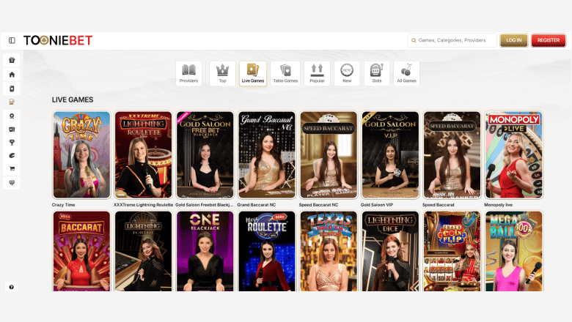This screenshot has height=322, width=572.
Task: Select the gold highlighted sidebar icon
Action: point(12,102)
